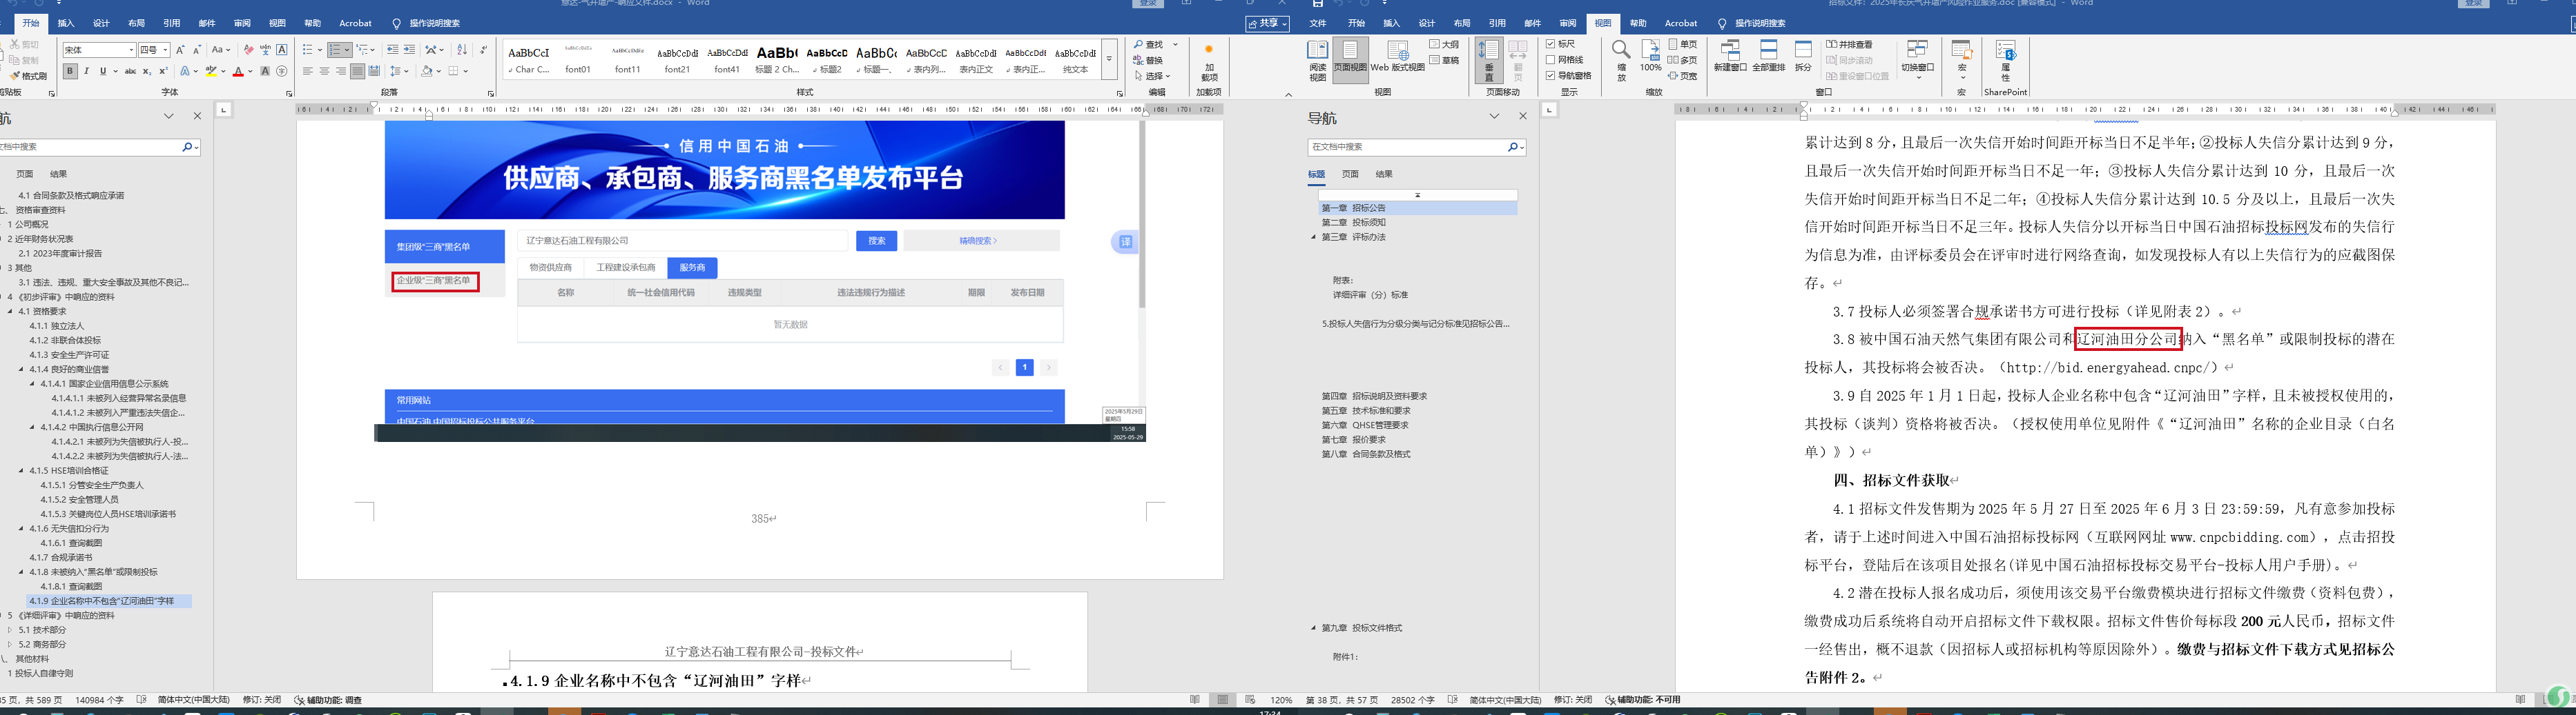Open the 插入 tab in left Word window
This screenshot has height=715, width=2576.
(x=66, y=23)
